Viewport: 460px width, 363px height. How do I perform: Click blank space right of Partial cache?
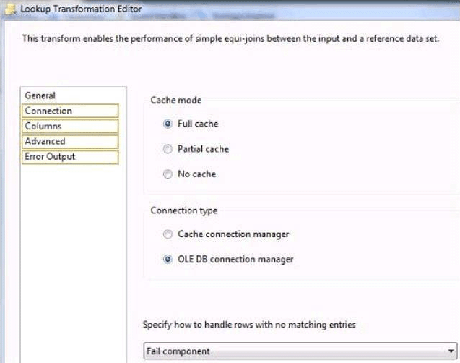325,149
